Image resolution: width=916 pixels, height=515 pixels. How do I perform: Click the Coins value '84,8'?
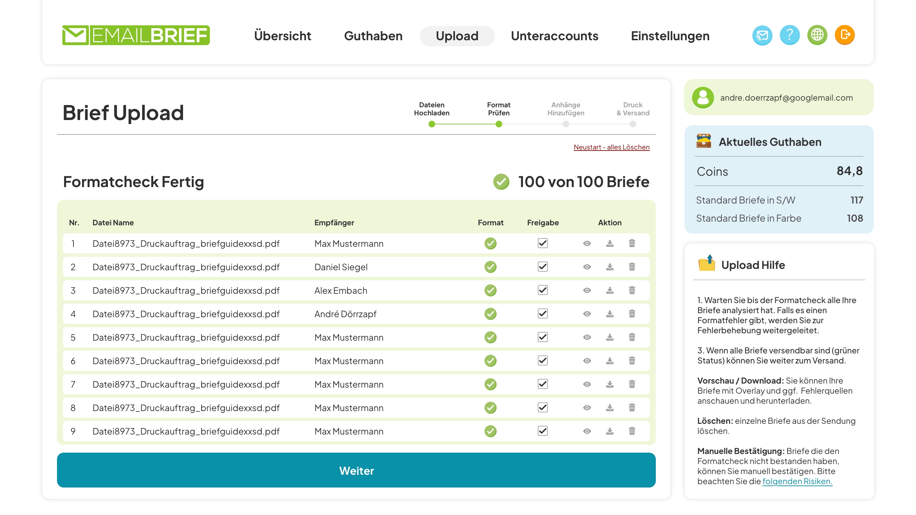[849, 171]
